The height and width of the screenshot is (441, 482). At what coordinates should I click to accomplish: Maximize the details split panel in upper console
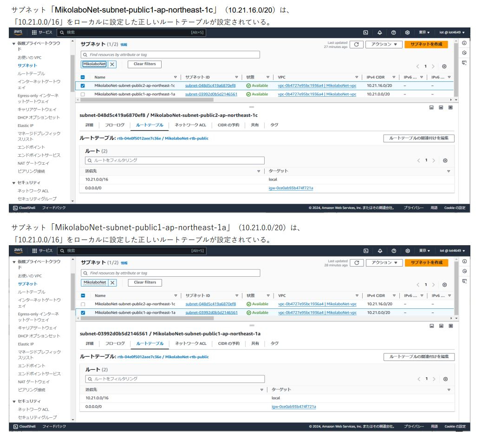coord(450,107)
